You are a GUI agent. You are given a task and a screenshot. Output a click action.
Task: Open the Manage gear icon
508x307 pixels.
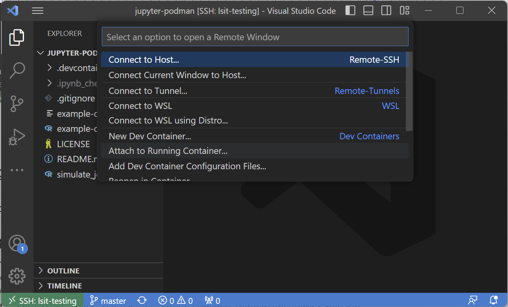17,276
